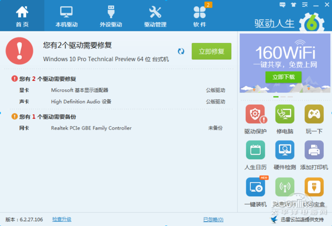
Task: Click the notification badge 2 on 软件
Action: pyautogui.click(x=208, y=4)
